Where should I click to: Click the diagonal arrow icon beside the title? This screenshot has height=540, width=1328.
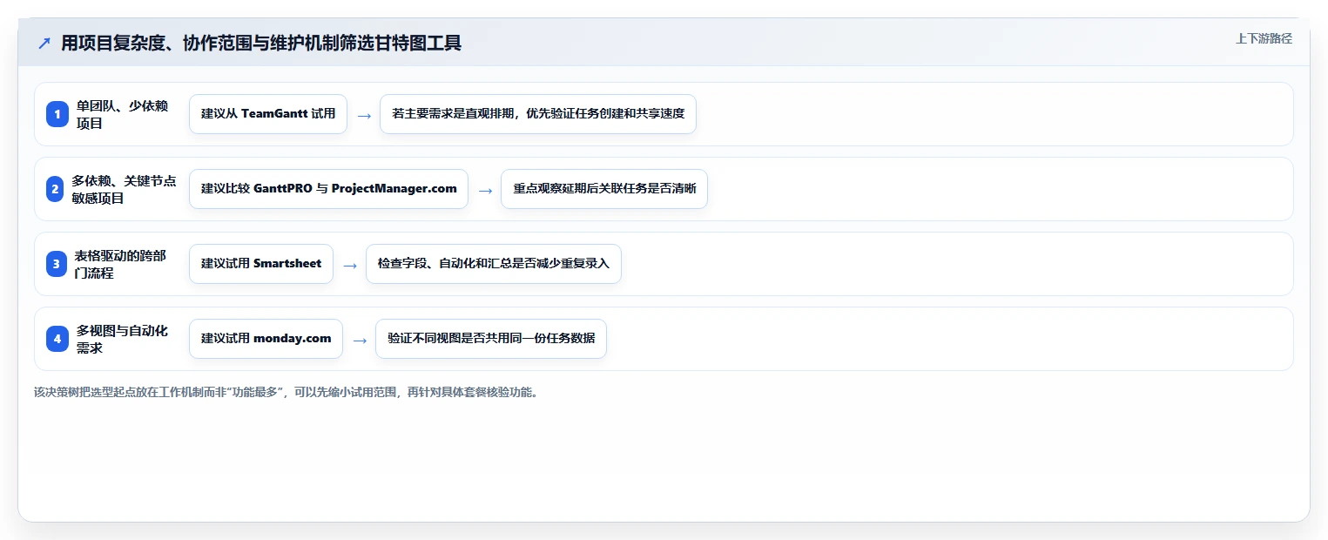tap(44, 44)
